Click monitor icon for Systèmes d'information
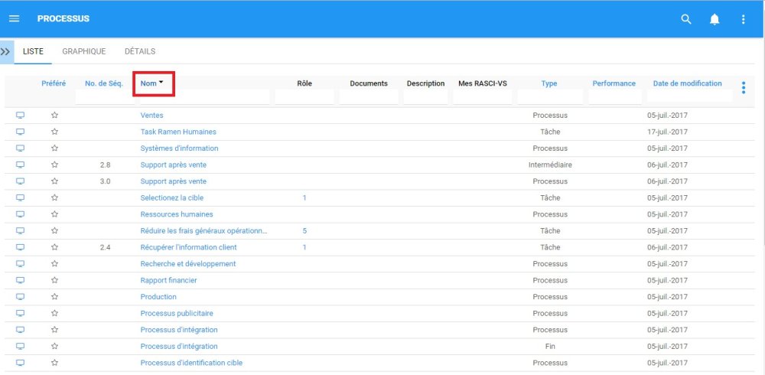 click(20, 148)
